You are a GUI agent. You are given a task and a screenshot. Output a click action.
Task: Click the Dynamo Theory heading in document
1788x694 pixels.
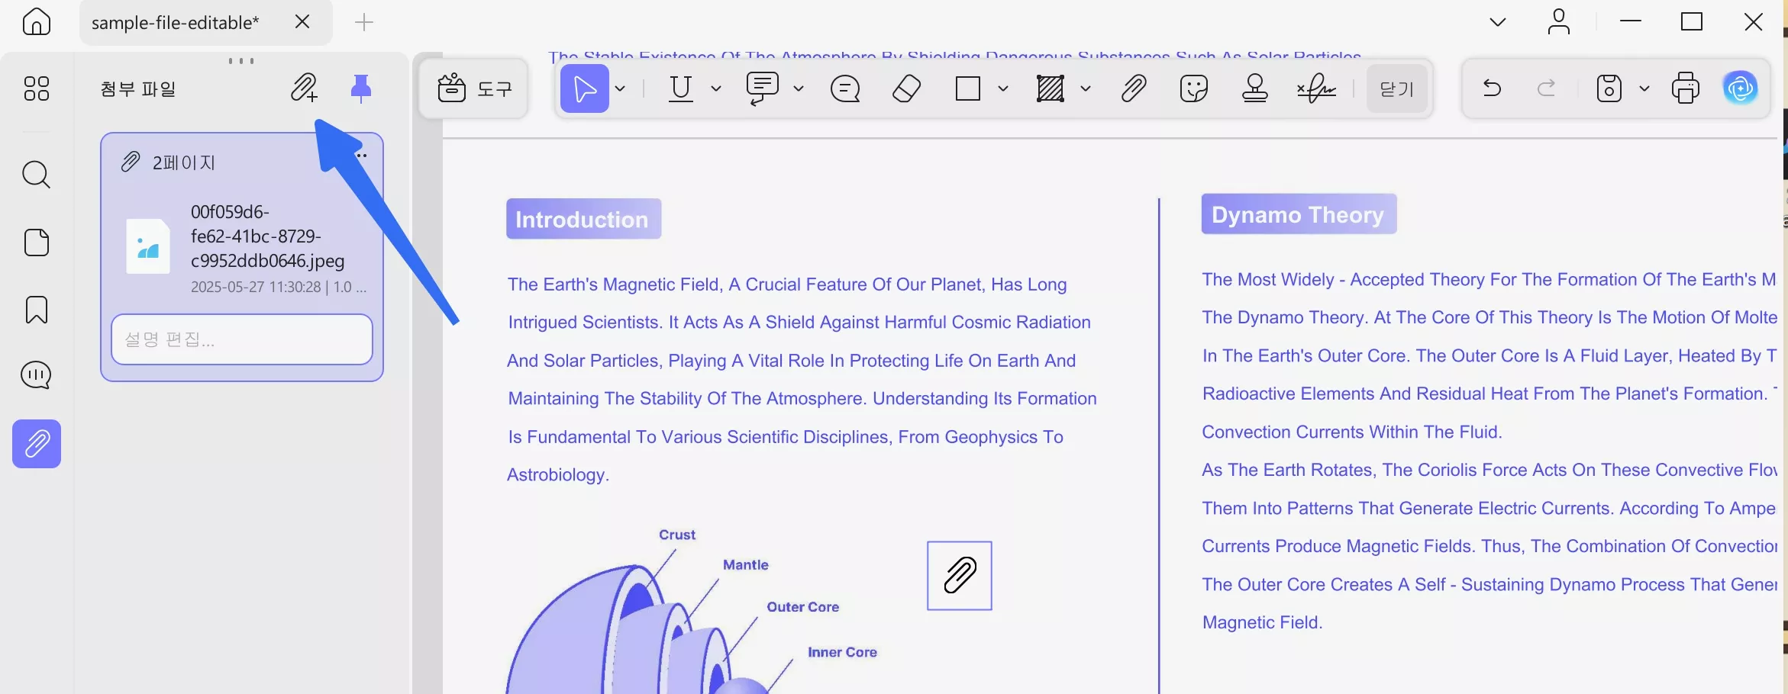tap(1299, 214)
